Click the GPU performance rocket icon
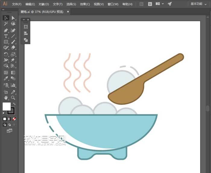 pos(170,4)
